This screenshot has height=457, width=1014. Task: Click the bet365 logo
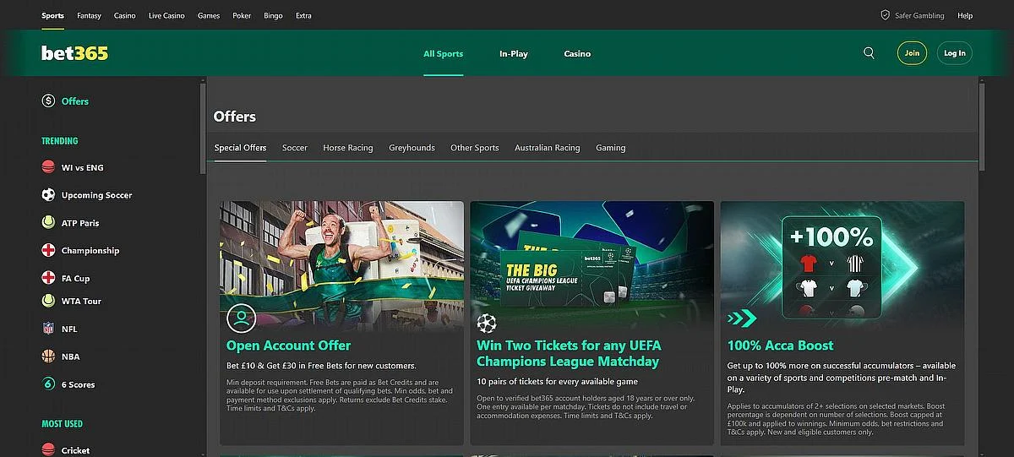(x=74, y=53)
